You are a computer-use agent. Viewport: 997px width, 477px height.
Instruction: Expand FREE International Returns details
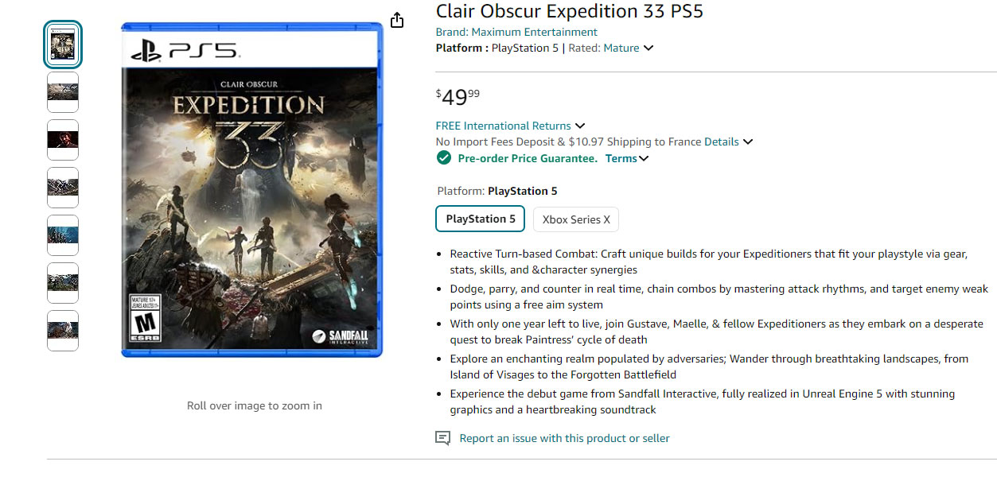(581, 126)
